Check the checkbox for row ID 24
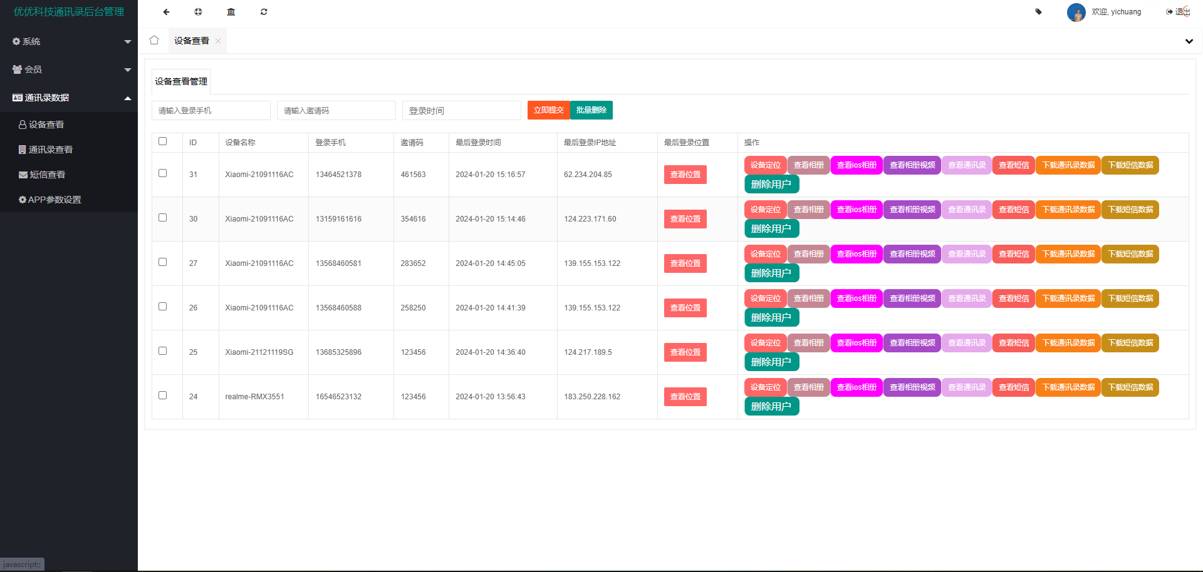 click(163, 396)
